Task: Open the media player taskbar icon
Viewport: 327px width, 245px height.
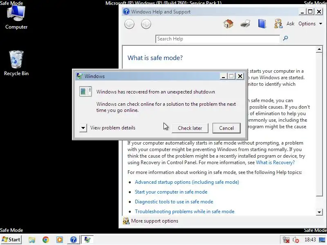Action: tap(59, 240)
